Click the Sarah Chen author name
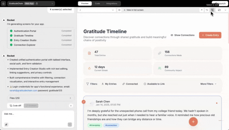 tap(103, 102)
